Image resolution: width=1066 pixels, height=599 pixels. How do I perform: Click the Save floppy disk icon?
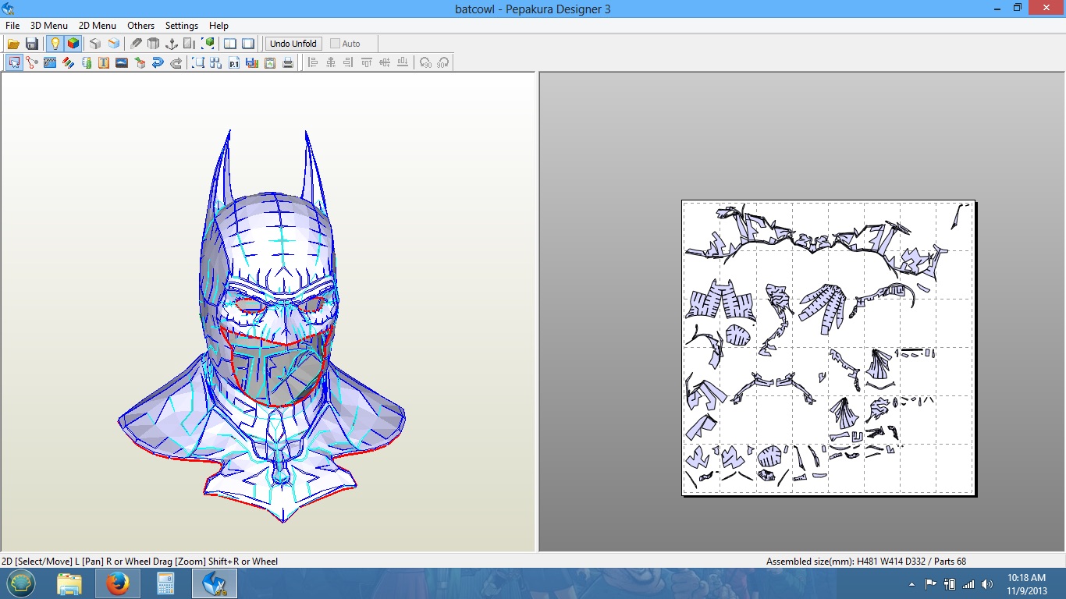32,44
